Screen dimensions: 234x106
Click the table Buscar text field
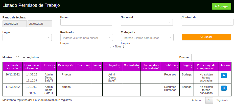(211, 57)
